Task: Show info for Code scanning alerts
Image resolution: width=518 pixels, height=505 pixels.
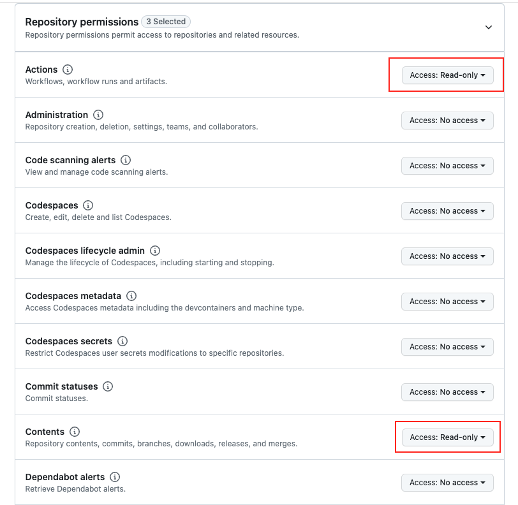Action: click(x=126, y=160)
